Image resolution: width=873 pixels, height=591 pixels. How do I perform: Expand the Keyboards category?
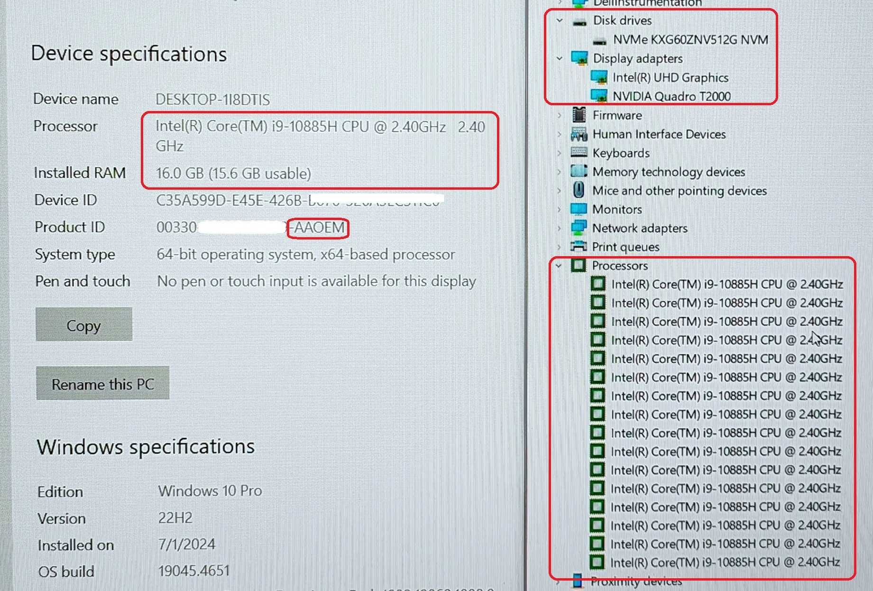click(x=559, y=153)
